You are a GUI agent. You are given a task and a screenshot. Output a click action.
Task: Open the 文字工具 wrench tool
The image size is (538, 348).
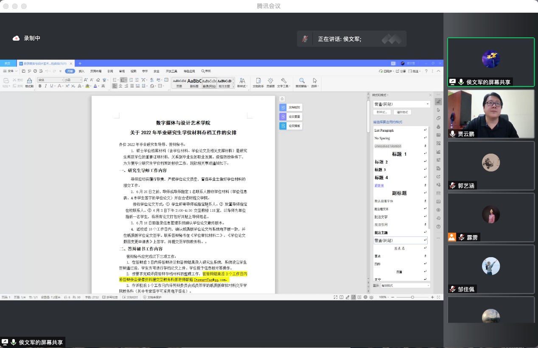pos(283,82)
